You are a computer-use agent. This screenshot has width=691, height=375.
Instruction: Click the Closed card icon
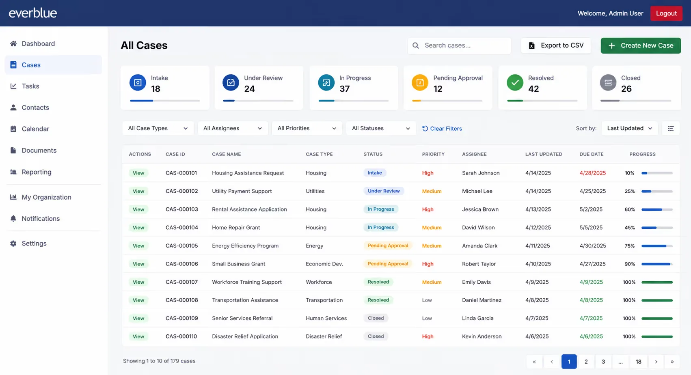click(608, 83)
